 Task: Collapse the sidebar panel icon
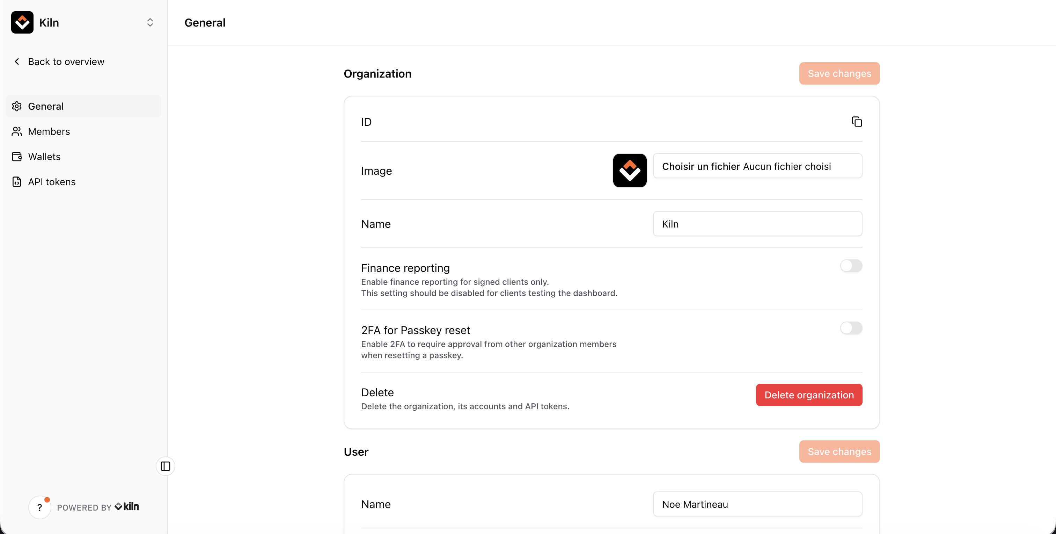(165, 466)
